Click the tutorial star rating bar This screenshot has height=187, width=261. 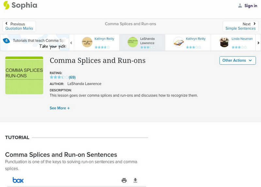[x=59, y=78]
